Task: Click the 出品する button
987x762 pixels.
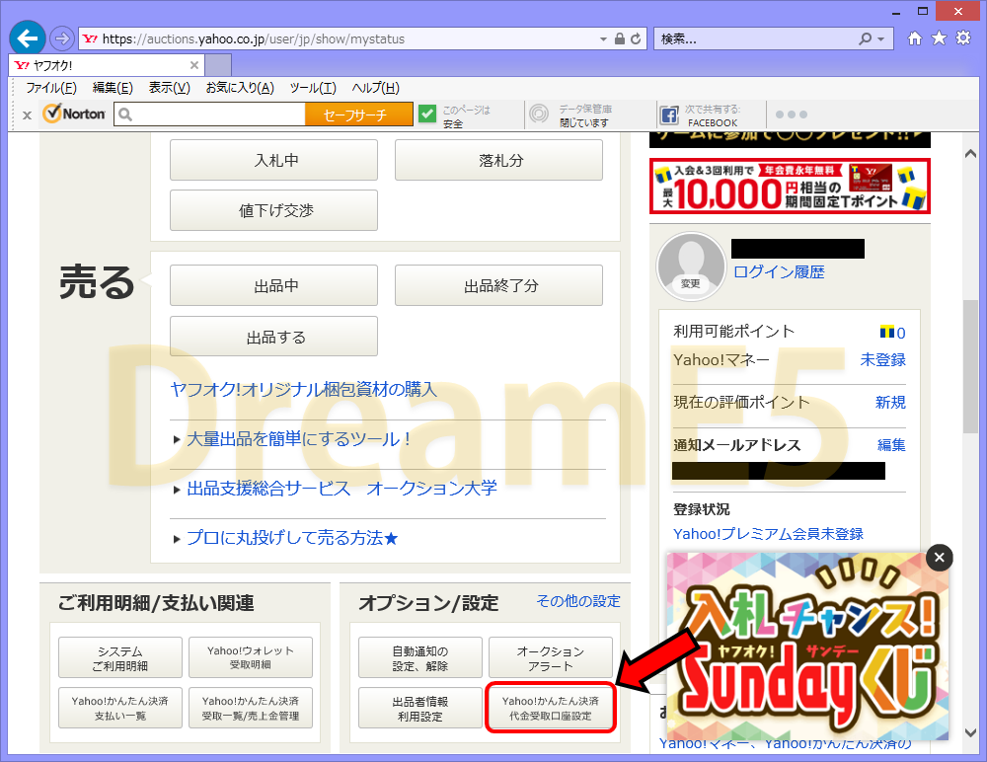Action: [x=273, y=337]
